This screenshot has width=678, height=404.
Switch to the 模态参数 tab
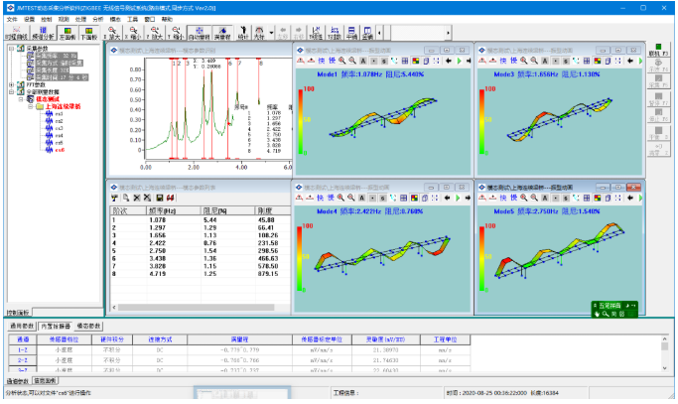[x=89, y=326]
